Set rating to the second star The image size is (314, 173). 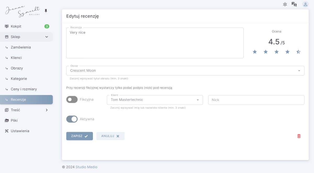(x=266, y=52)
